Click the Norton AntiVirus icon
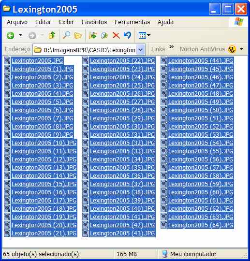The height and width of the screenshot is (261, 250). pos(232,49)
